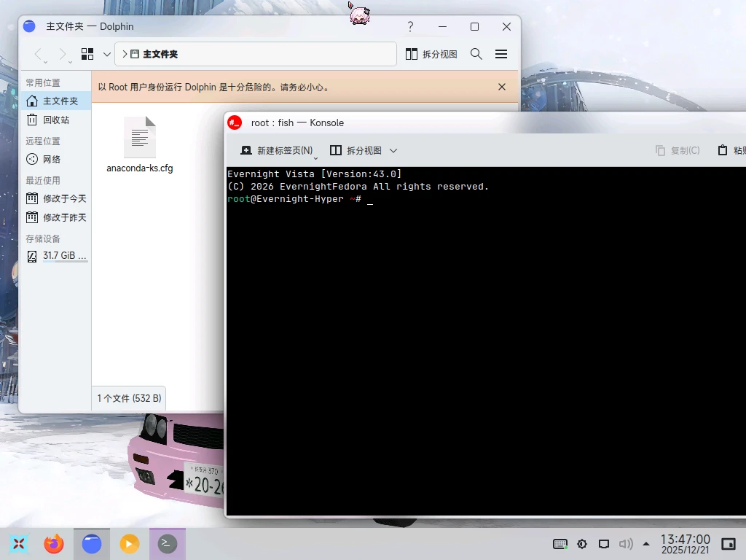Click show desktop icon on taskbar
This screenshot has height=560, width=746.
click(x=729, y=544)
